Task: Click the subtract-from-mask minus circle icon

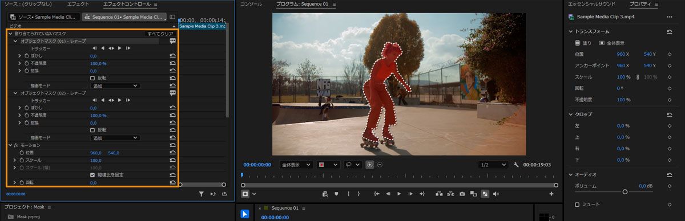Action: pos(380,165)
